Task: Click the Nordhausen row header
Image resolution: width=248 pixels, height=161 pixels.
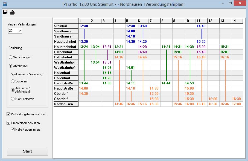Action: coord(66,104)
